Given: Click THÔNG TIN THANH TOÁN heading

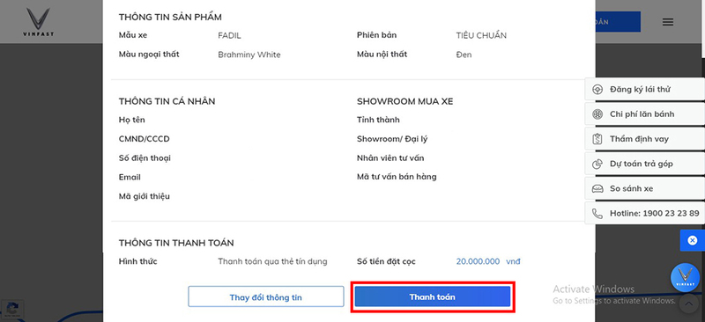Looking at the screenshot, I should pyautogui.click(x=176, y=243).
